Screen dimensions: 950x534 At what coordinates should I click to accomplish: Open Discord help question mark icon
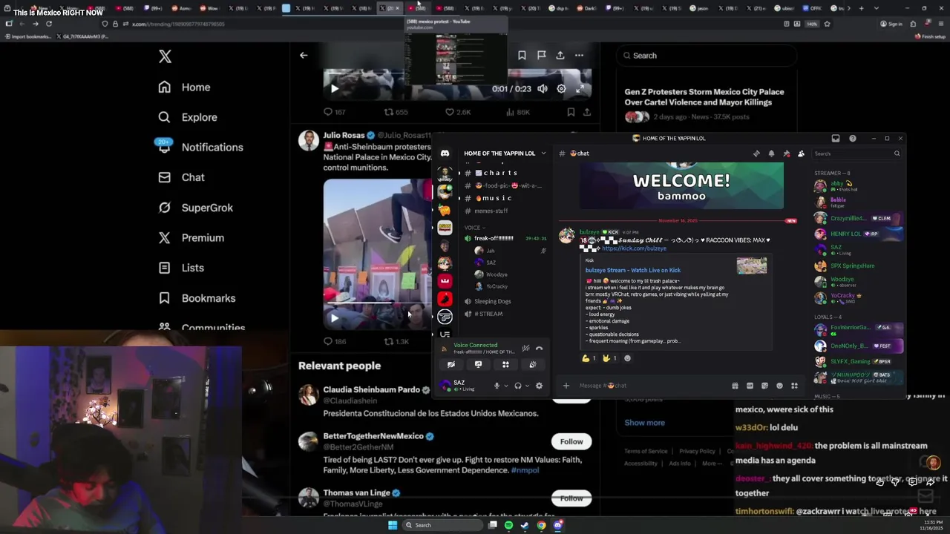852,138
